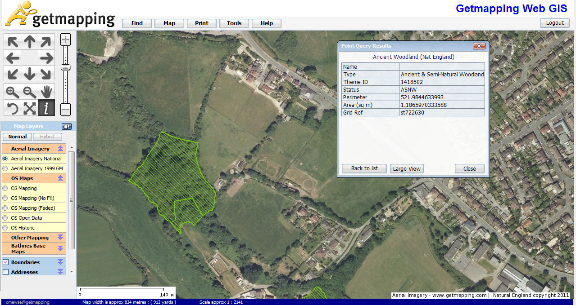This screenshot has height=305, width=576.
Task: Open the Tools menu
Action: pos(234,23)
